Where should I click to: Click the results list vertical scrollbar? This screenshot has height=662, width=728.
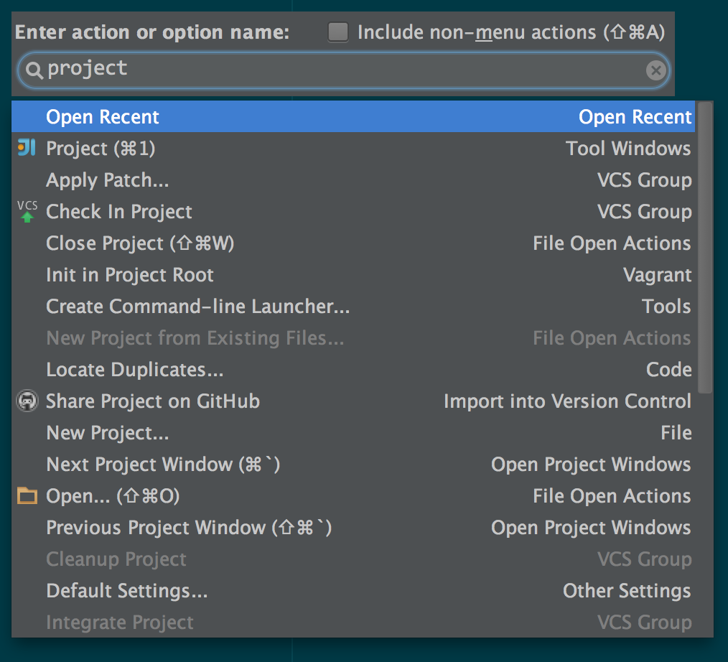pos(705,248)
